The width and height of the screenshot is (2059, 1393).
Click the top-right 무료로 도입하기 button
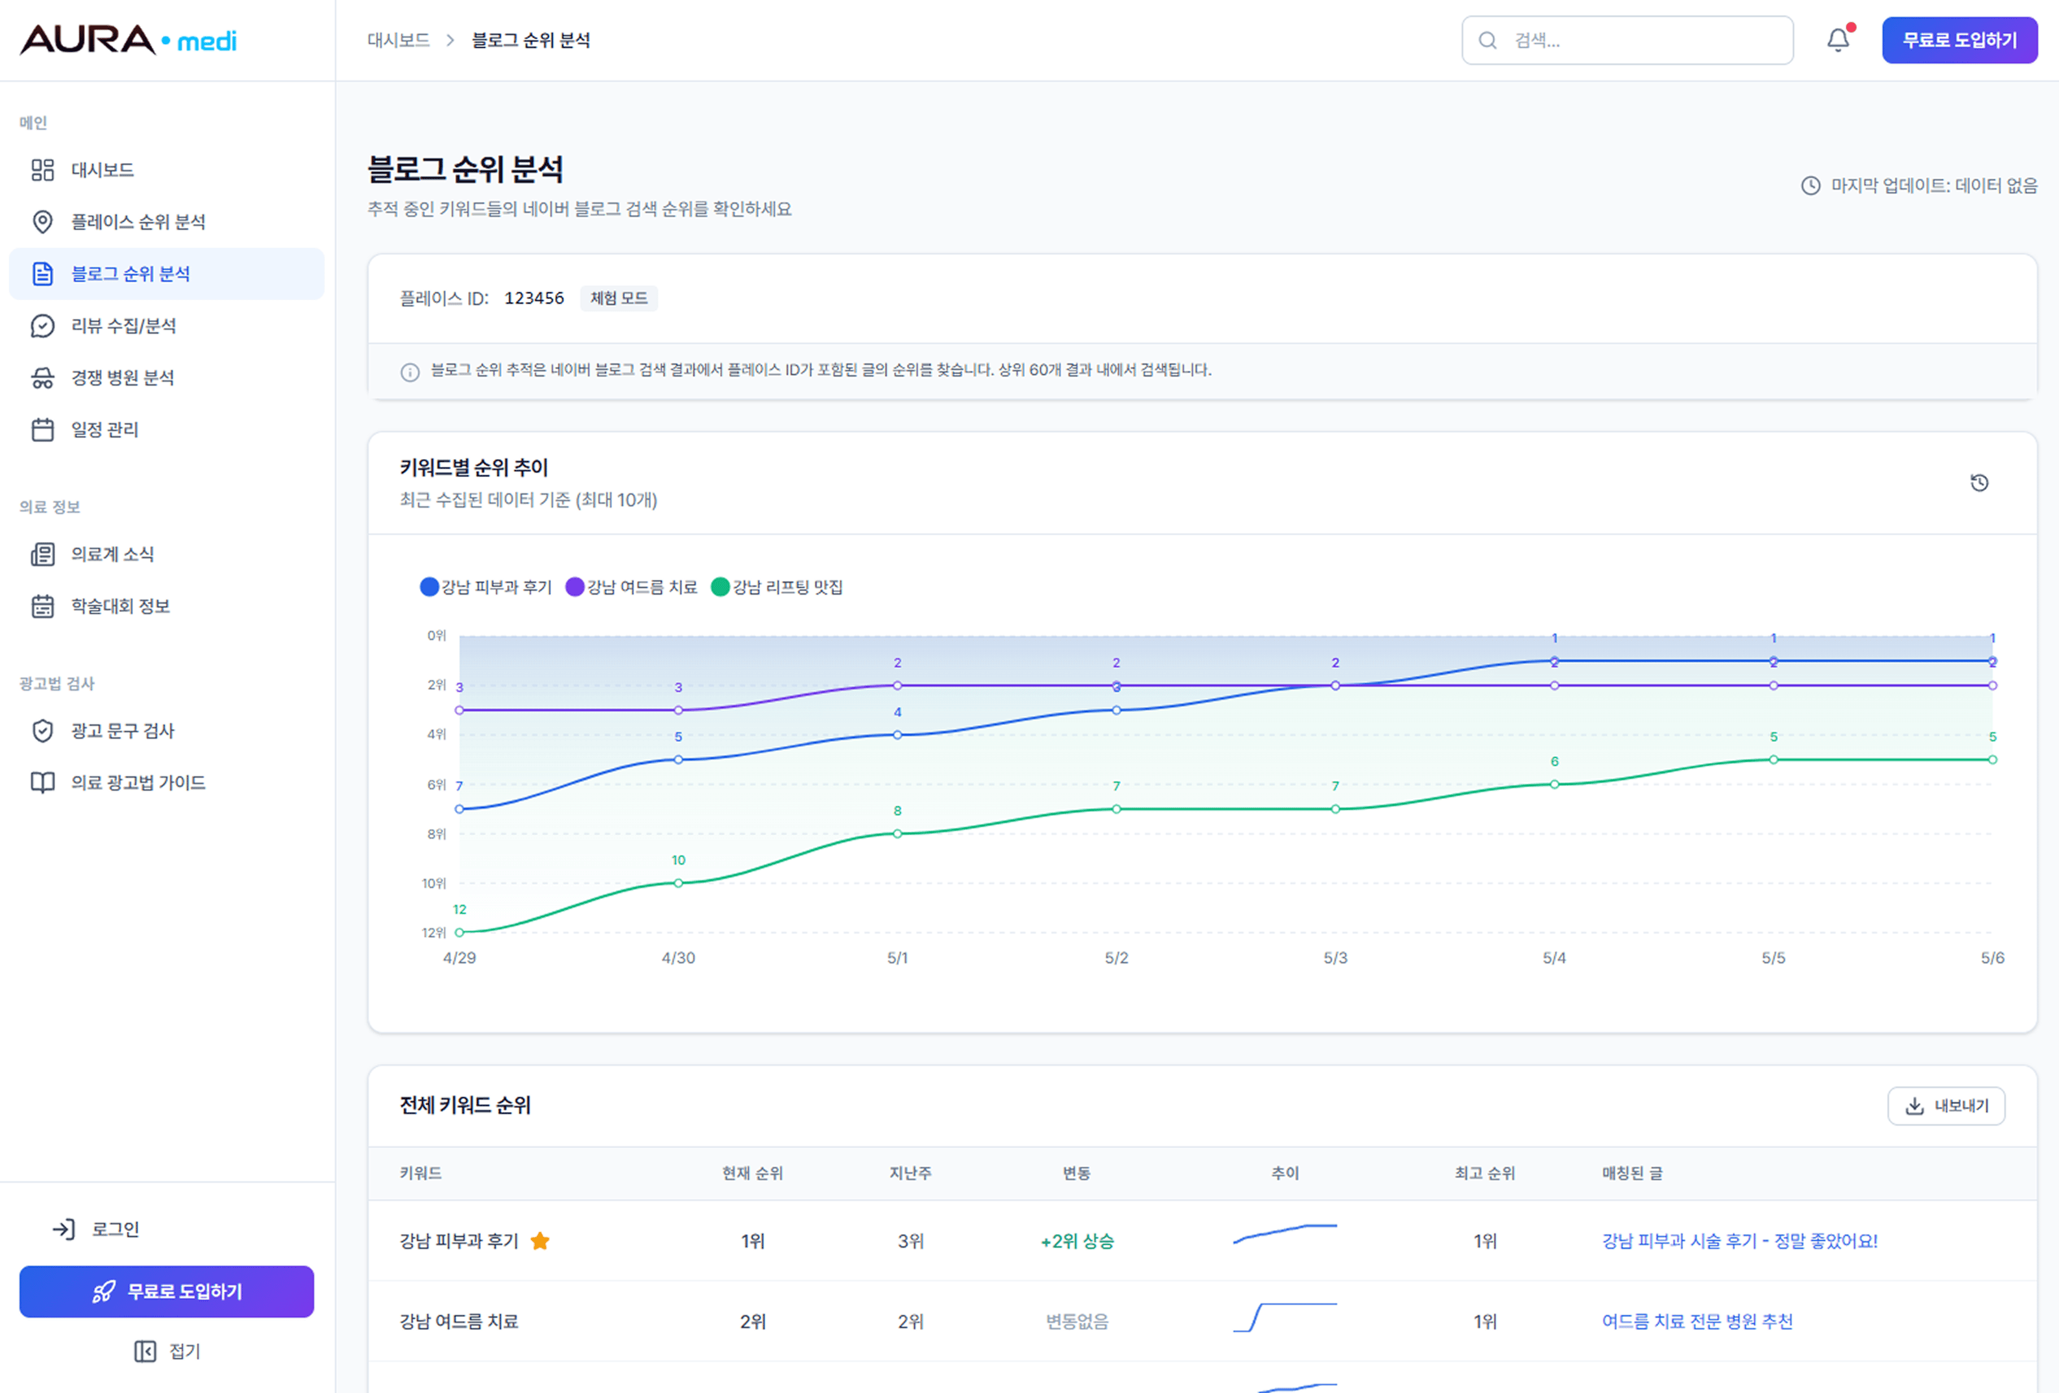point(1960,40)
